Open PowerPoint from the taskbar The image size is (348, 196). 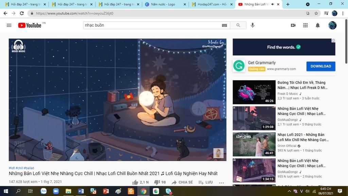106,191
